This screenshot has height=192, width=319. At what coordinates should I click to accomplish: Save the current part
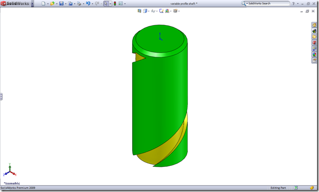point(61,3)
